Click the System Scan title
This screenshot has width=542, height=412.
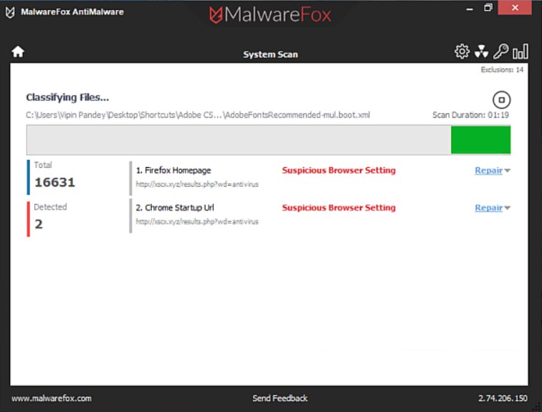(x=270, y=55)
